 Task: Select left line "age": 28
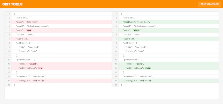62,39
